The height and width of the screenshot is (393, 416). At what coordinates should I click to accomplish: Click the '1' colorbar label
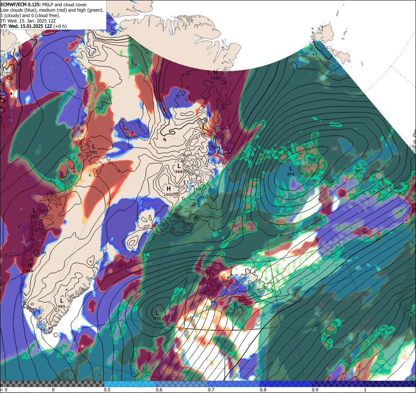365,390
